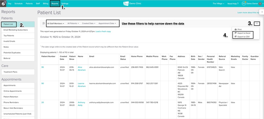Open the Patient Retention report
Screen dimensions: 264x119
18,97
